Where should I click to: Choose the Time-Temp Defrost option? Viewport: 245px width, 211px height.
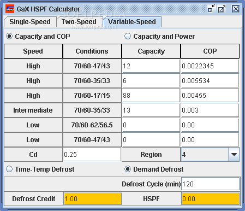[x=40, y=169]
